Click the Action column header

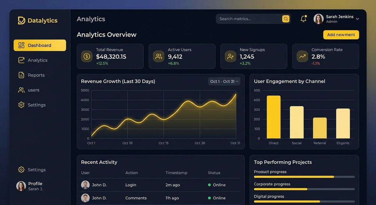(132, 173)
